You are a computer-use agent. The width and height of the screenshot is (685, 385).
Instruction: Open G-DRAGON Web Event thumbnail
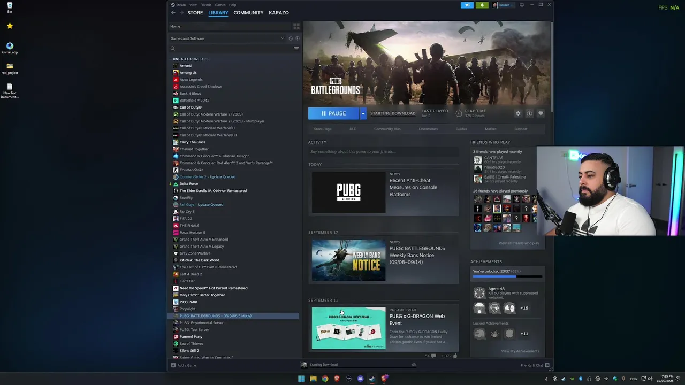pyautogui.click(x=348, y=328)
